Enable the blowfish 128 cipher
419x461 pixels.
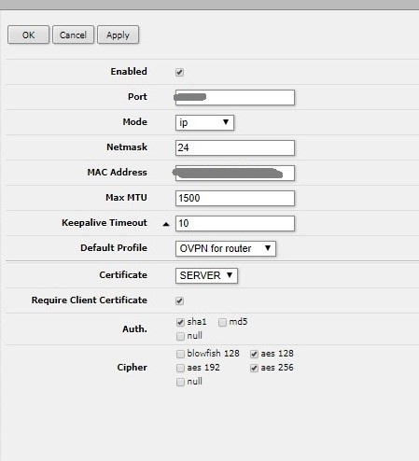(x=180, y=354)
